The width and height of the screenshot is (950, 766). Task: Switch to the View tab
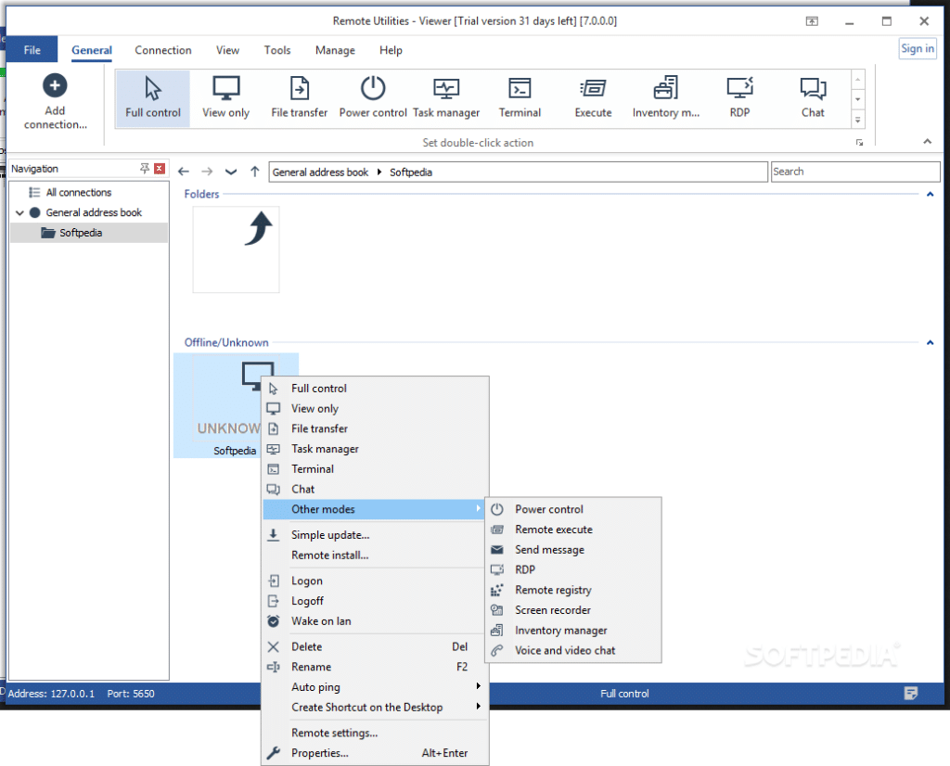coord(227,50)
